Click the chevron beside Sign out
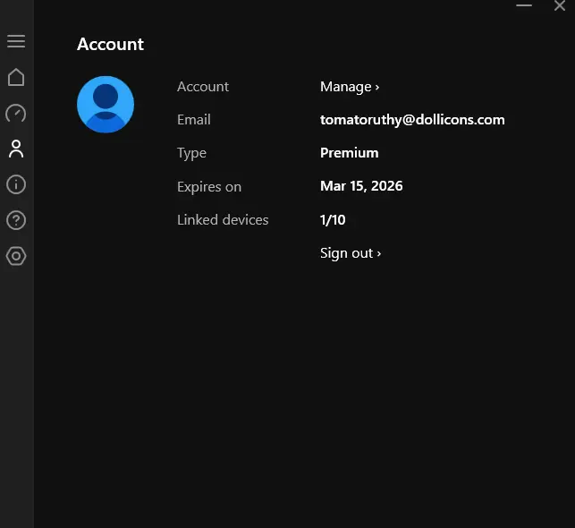 click(x=379, y=253)
